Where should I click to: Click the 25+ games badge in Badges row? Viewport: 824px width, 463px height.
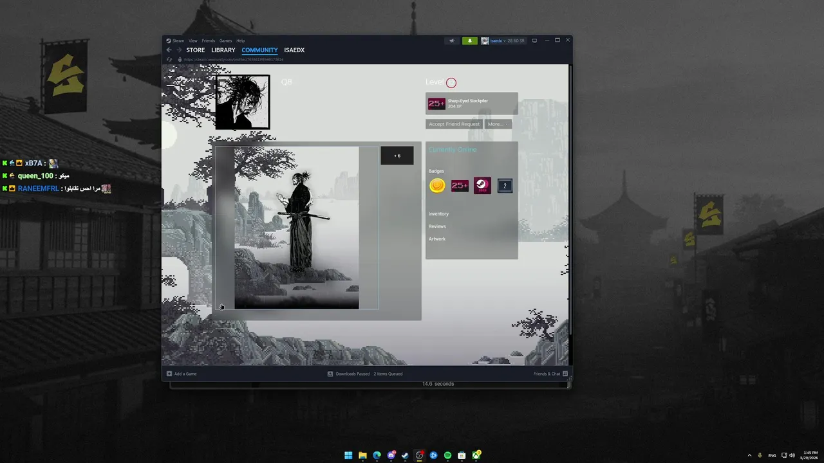pos(460,186)
